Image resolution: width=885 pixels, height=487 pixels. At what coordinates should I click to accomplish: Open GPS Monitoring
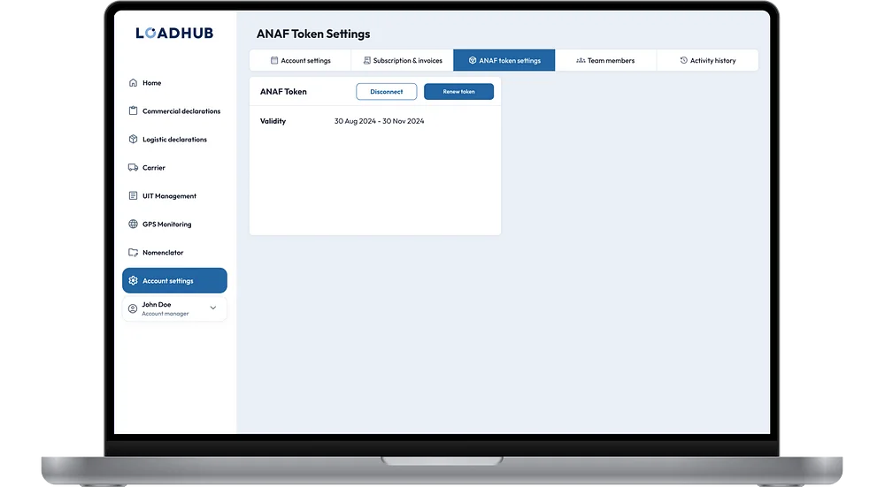pyautogui.click(x=174, y=224)
